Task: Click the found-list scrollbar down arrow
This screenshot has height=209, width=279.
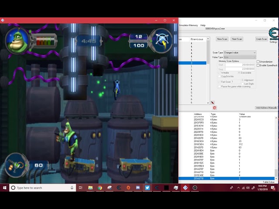Action: tap(208, 103)
